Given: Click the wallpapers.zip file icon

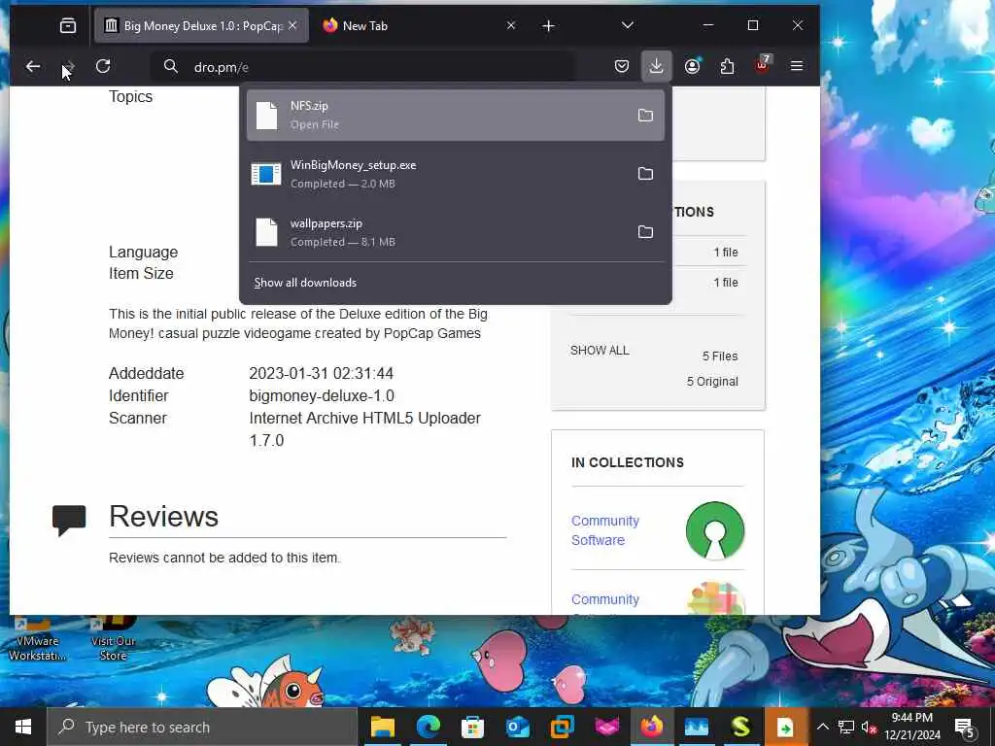Looking at the screenshot, I should [x=266, y=232].
